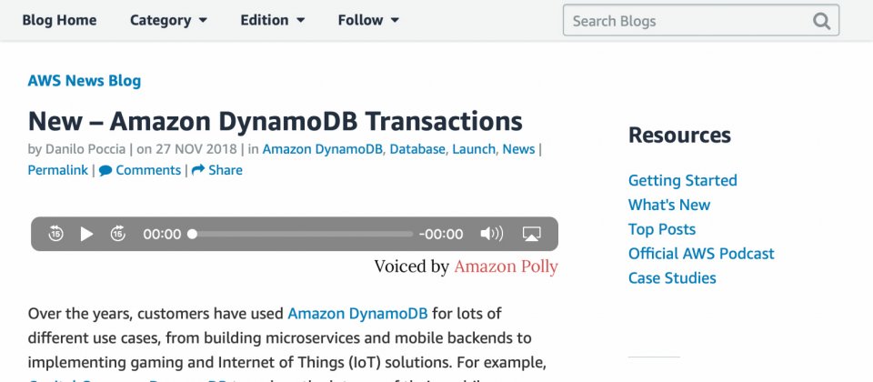The height and width of the screenshot is (382, 873).
Task: Play the Amazon Polly audio
Action: click(x=87, y=234)
